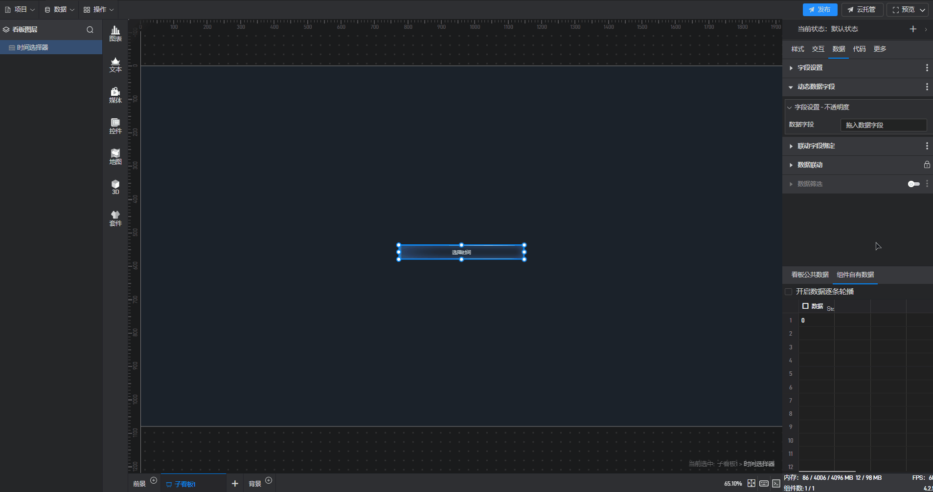Click the 当前状态: 默认状态 label
This screenshot has width=933, height=492.
[x=828, y=29]
